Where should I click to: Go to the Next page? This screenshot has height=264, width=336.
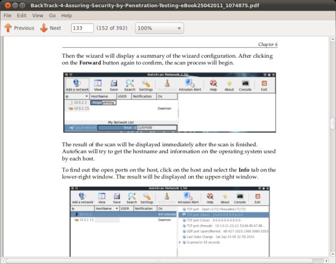point(50,28)
